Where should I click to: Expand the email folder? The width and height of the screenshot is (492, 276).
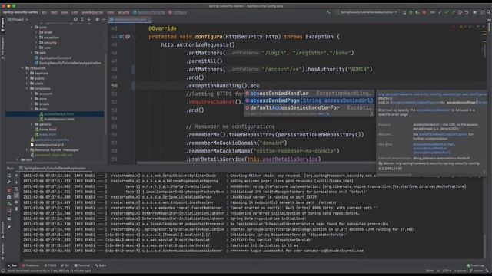(x=36, y=32)
